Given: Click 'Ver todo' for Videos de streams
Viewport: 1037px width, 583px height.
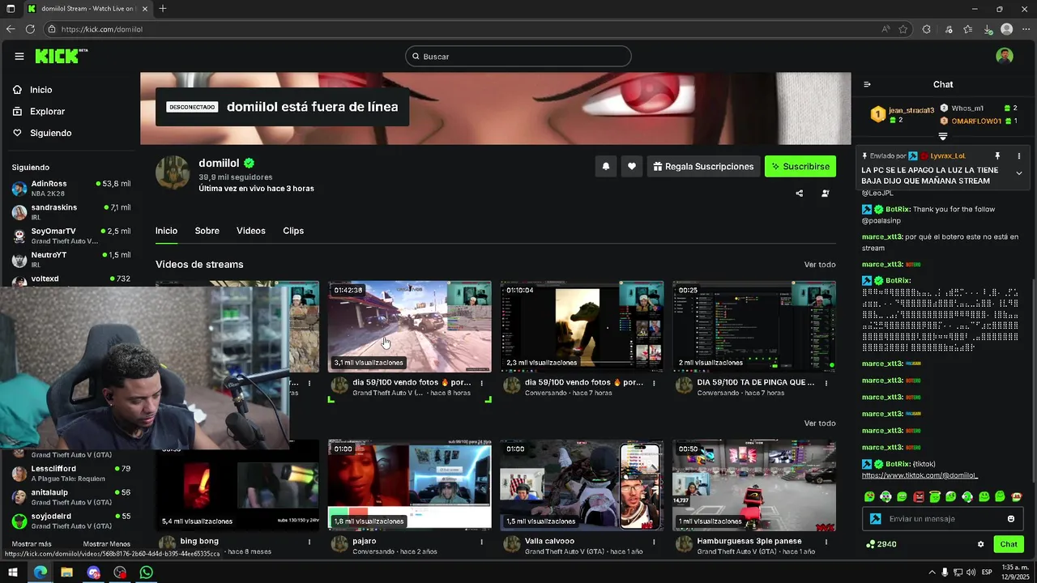Looking at the screenshot, I should [819, 265].
